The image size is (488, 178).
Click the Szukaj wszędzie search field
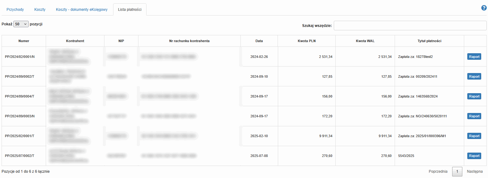410,26
